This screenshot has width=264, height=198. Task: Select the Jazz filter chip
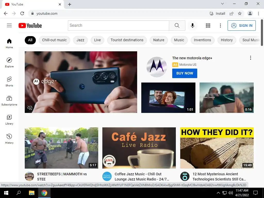tap(80, 40)
